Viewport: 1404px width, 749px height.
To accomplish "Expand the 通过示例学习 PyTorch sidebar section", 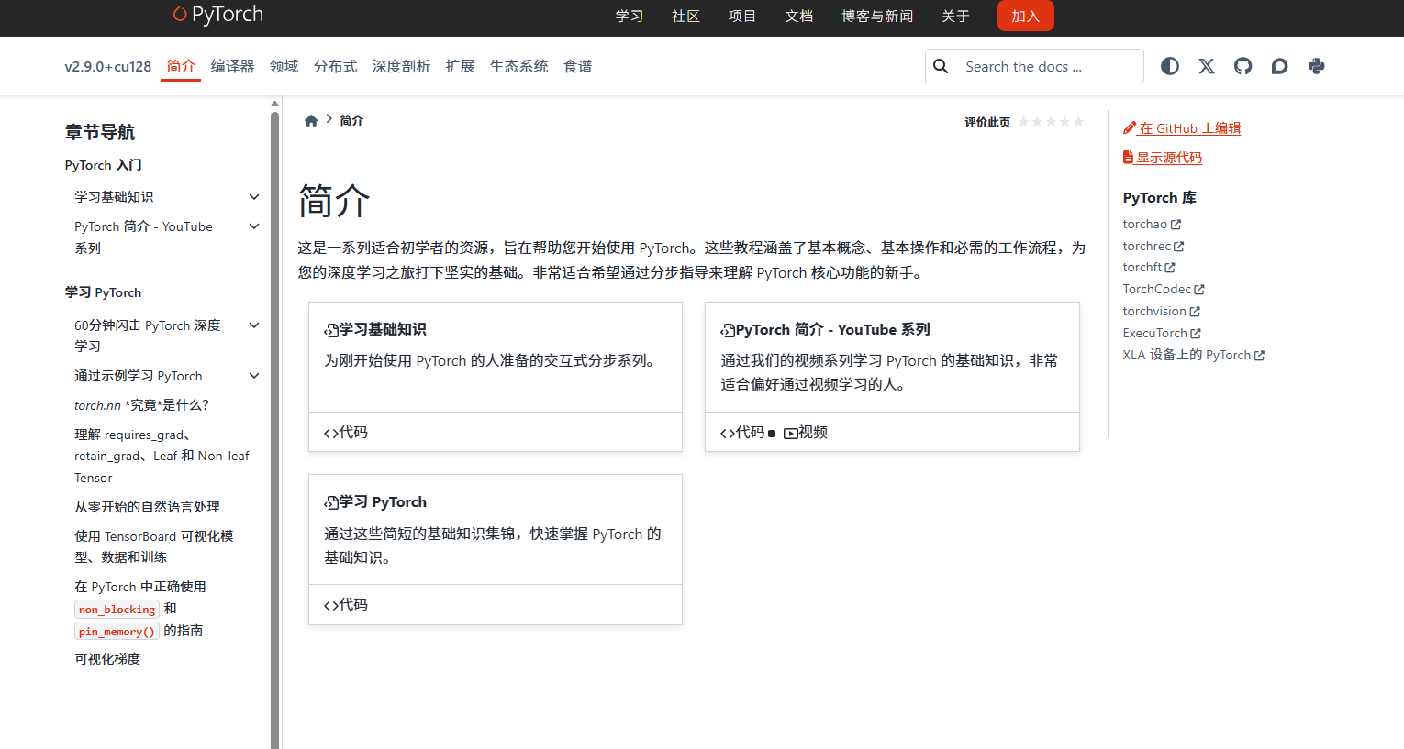I will pos(254,376).
